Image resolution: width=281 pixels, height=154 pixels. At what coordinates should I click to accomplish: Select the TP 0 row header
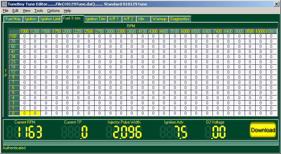pos(14,113)
